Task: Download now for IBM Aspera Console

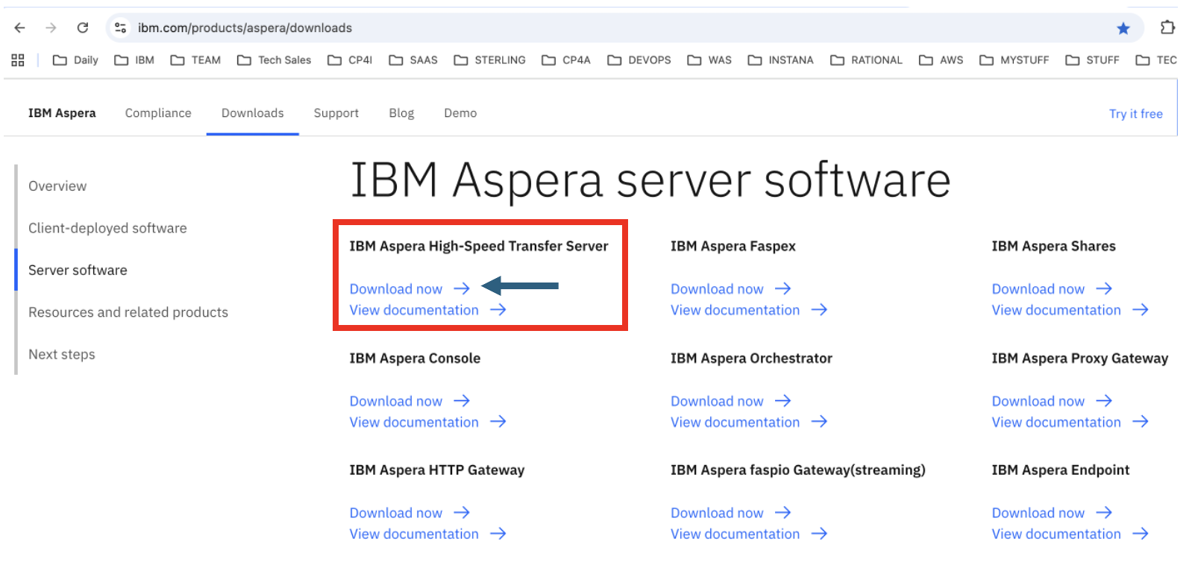Action: [x=410, y=401]
